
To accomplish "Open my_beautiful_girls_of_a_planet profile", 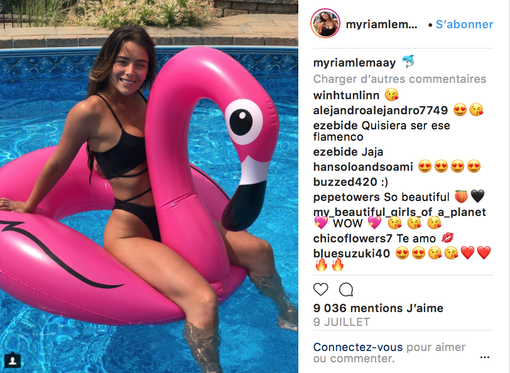I will click(399, 212).
